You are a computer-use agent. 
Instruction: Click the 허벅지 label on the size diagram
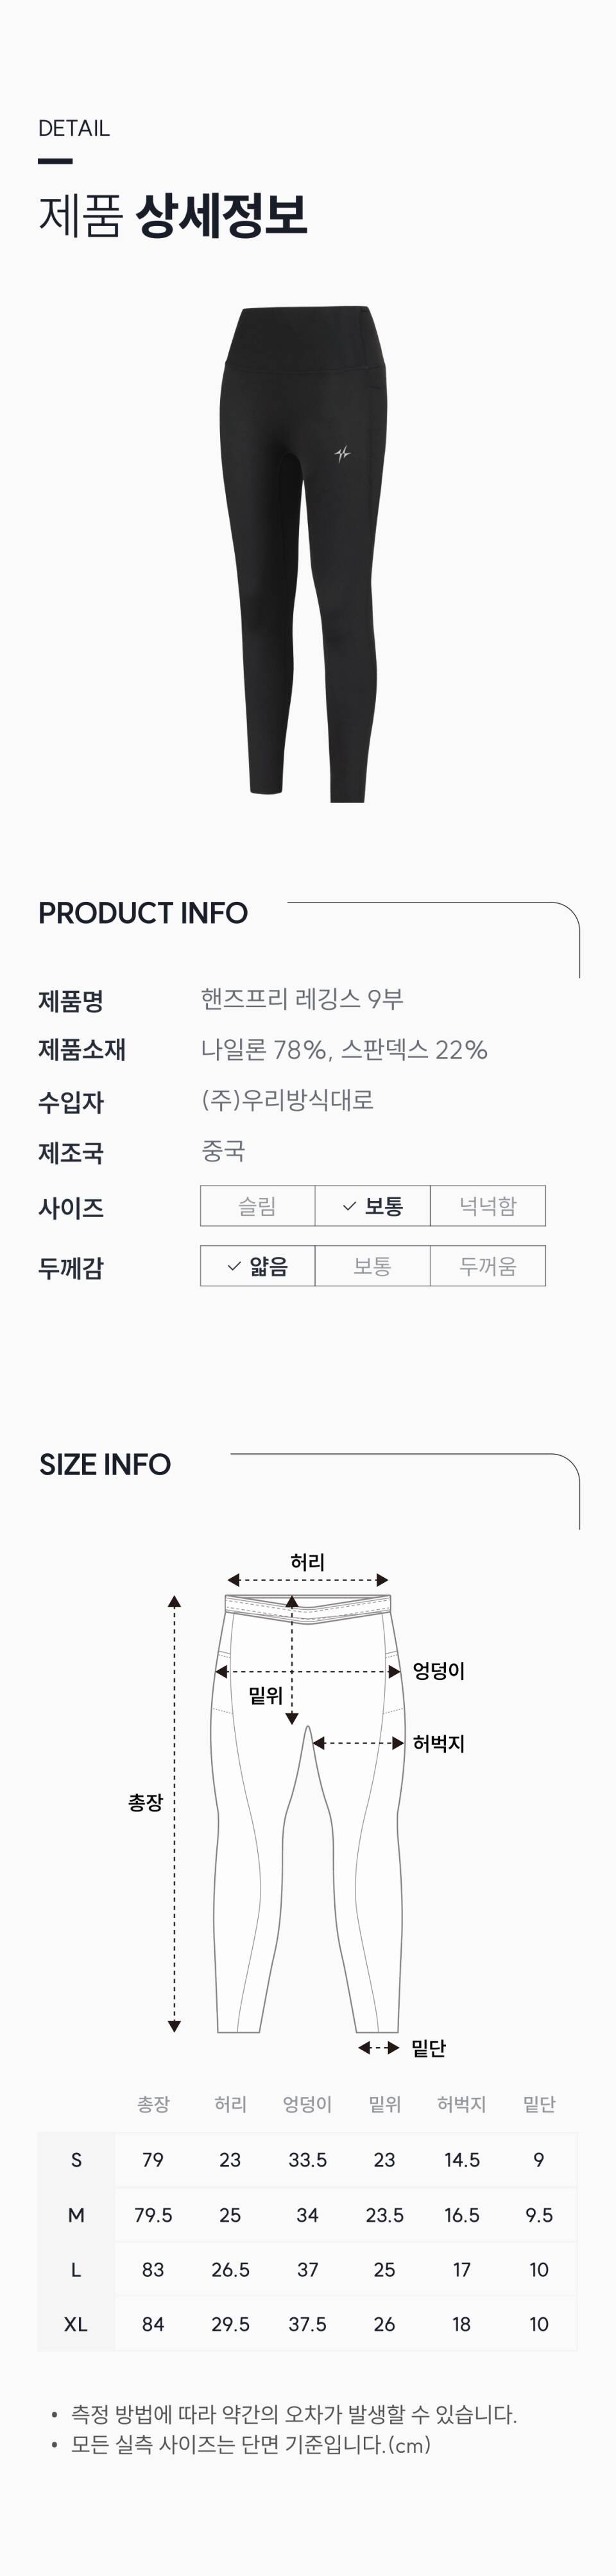pyautogui.click(x=438, y=1743)
